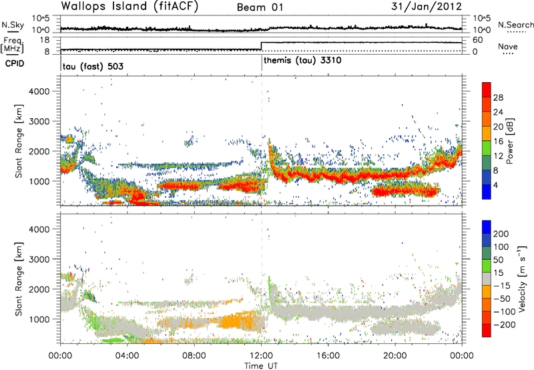
Task: Click the "-200" tick on the velocity color bar
Action: click(x=505, y=325)
